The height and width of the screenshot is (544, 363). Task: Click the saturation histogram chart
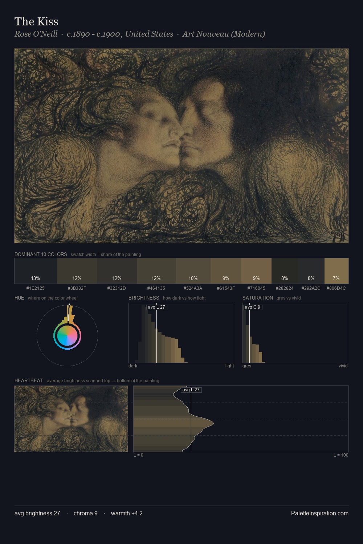click(x=295, y=333)
